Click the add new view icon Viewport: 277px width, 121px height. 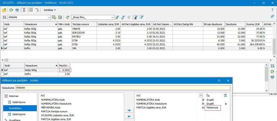[54, 17]
